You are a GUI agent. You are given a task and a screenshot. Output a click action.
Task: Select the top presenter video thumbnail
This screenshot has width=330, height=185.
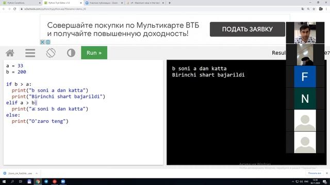coord(305,33)
